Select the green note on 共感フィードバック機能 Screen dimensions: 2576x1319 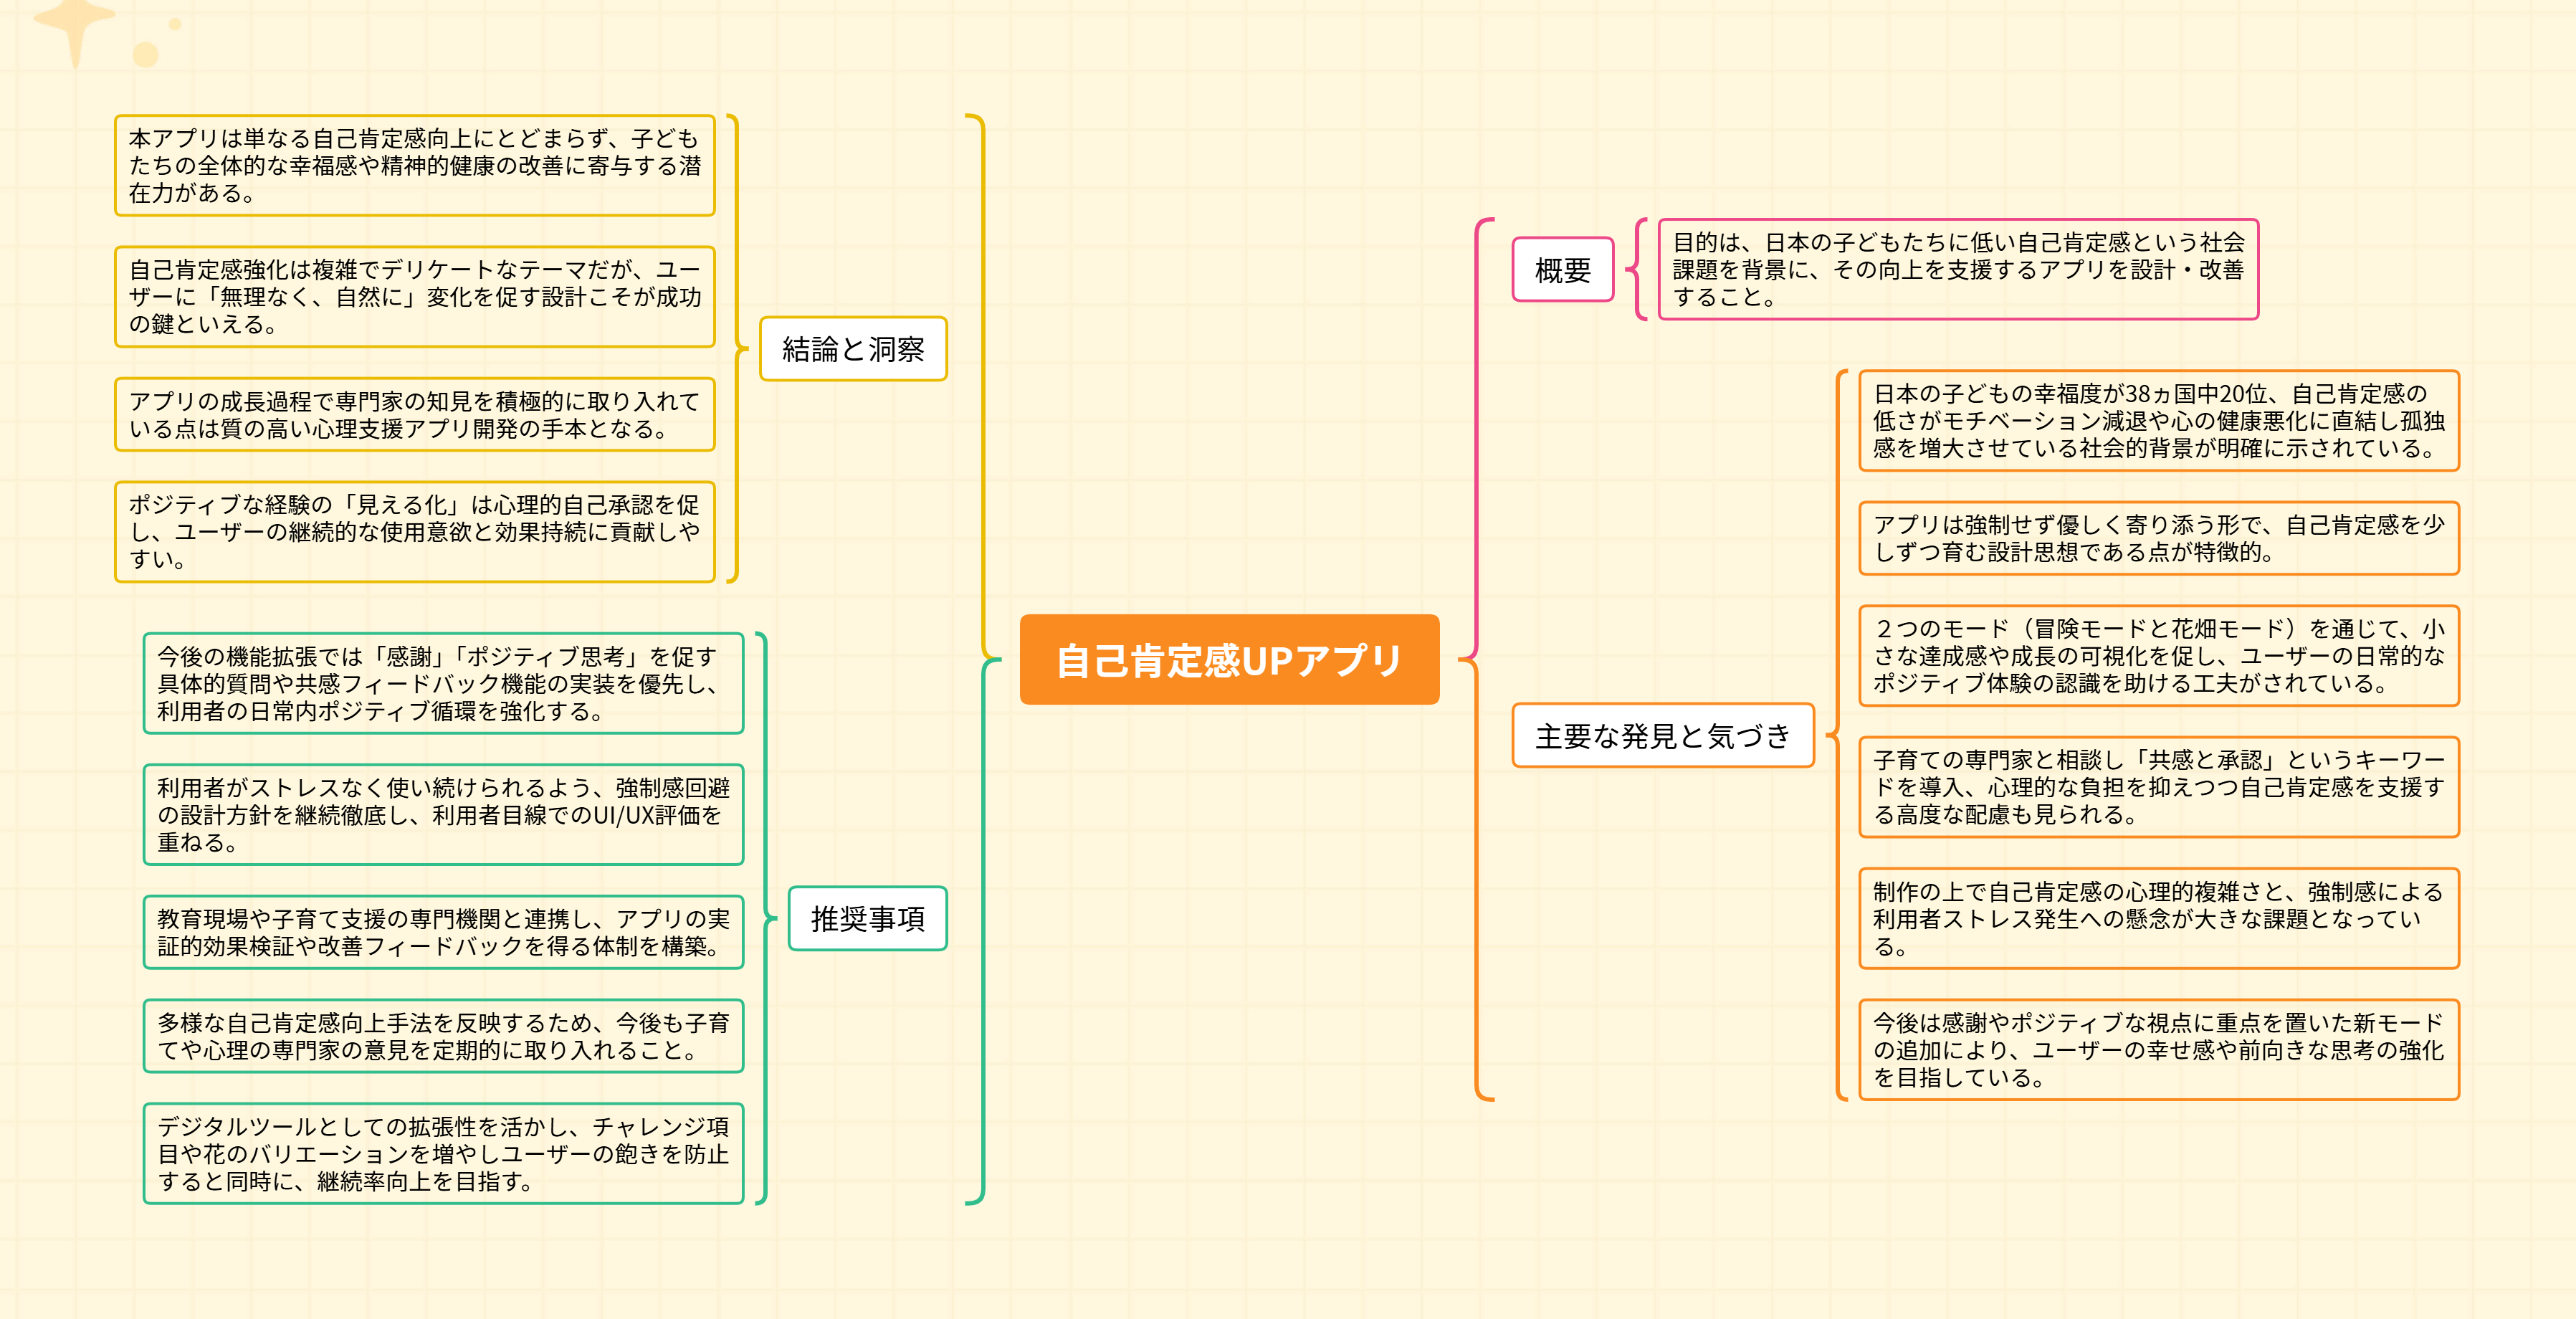(x=443, y=683)
